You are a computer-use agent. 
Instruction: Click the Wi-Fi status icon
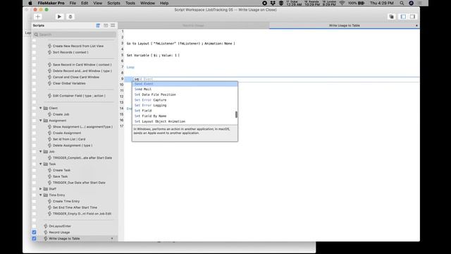coord(342,3)
